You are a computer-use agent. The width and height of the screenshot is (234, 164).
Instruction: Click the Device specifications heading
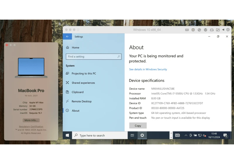tap(147, 81)
